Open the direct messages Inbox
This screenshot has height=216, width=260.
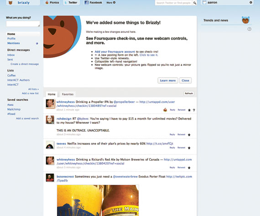(11, 55)
